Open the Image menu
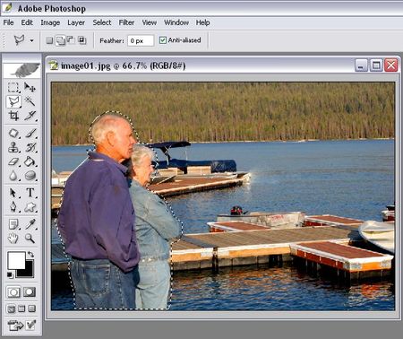This screenshot has width=403, height=339. pyautogui.click(x=50, y=22)
